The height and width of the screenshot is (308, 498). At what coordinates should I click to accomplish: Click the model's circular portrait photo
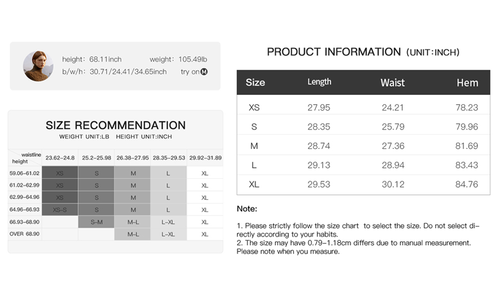coord(38,66)
